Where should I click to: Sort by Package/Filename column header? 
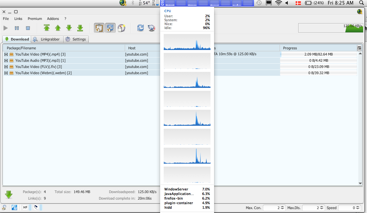click(x=64, y=48)
